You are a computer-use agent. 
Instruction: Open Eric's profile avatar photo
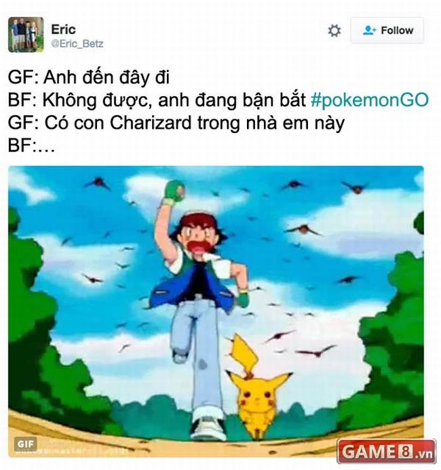pyautogui.click(x=26, y=35)
